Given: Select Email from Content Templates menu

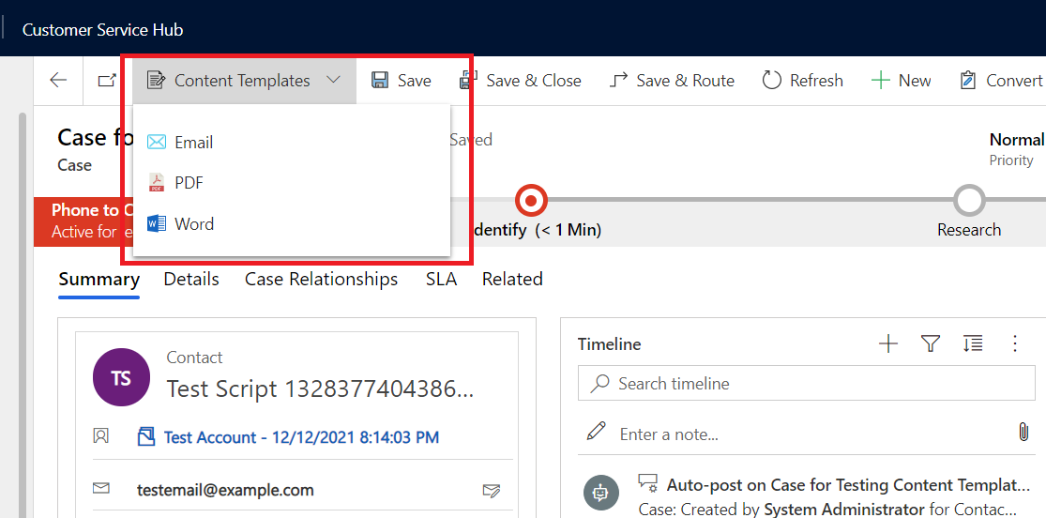Looking at the screenshot, I should 193,143.
